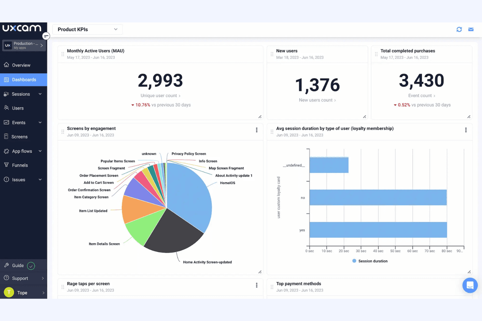Click the Overview home icon
This screenshot has height=321, width=482.
(7, 65)
